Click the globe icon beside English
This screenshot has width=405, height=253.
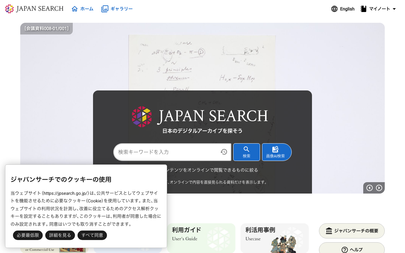[x=334, y=9]
